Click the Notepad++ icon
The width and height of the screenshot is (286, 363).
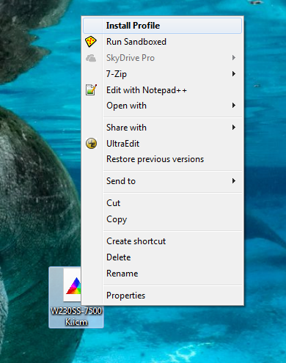point(91,89)
